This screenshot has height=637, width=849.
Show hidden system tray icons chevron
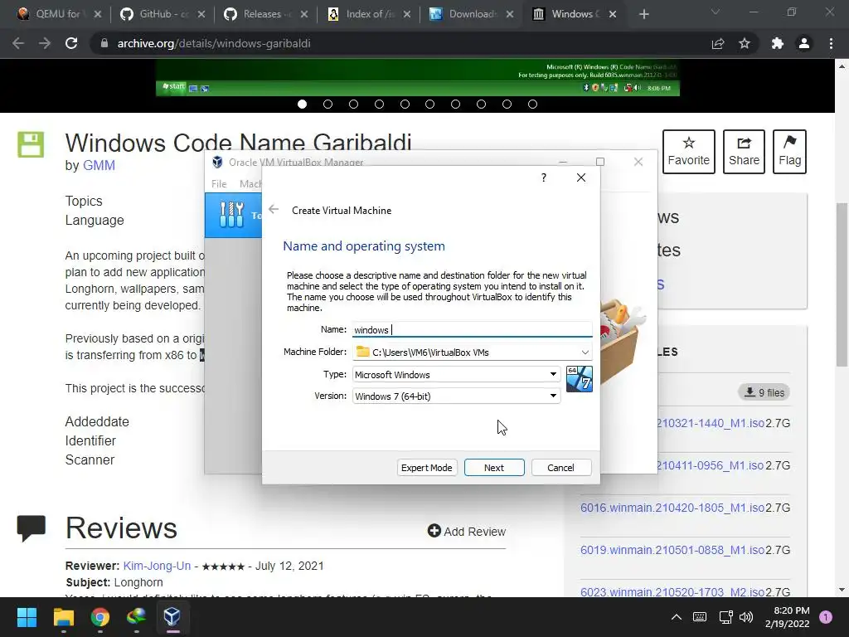pyautogui.click(x=677, y=616)
